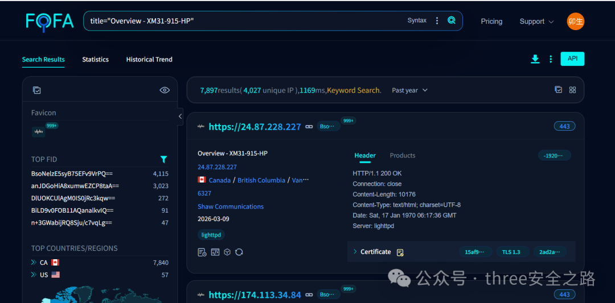
Task: Click the ASN 6327 link
Action: 204,193
